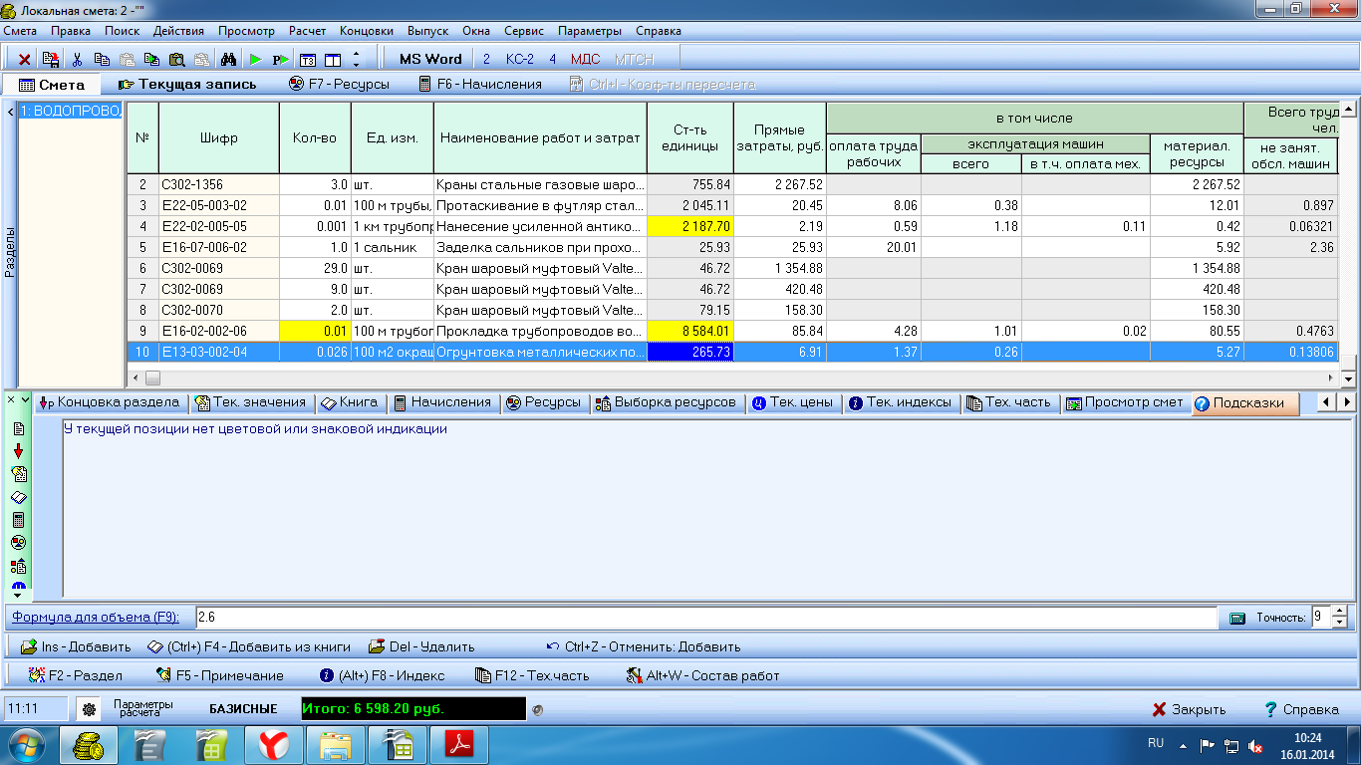Viewport: 1361px width, 765px height.
Task: Open the Концовки menu
Action: [x=366, y=31]
